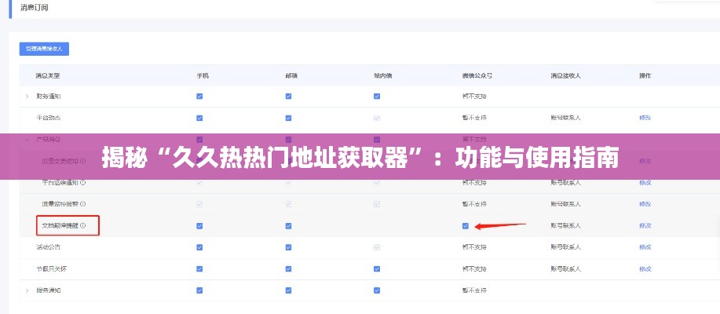Expand the 服务通知 row
This screenshot has width=720, height=314.
click(x=27, y=290)
